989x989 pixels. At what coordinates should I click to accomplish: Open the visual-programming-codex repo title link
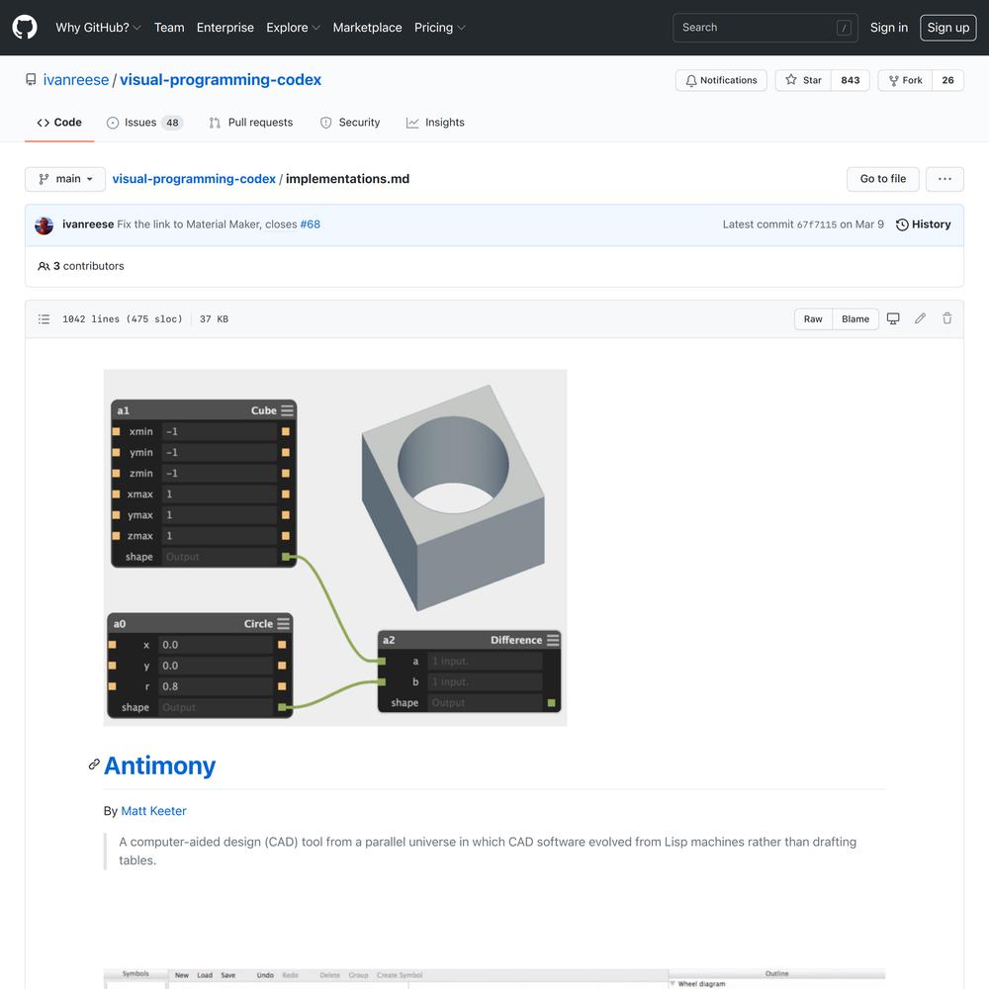(221, 80)
